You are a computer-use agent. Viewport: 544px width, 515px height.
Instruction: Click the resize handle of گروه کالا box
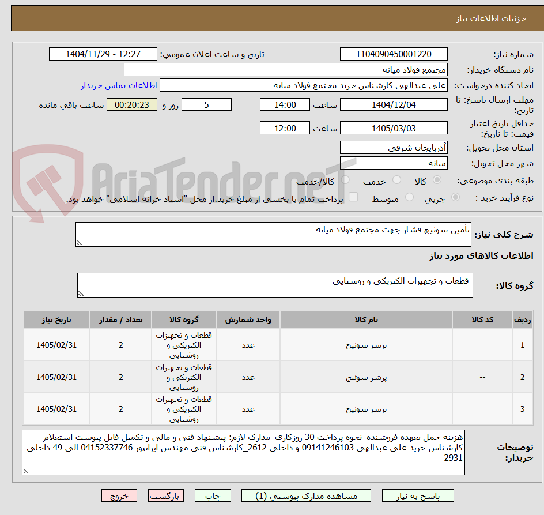coord(81,294)
